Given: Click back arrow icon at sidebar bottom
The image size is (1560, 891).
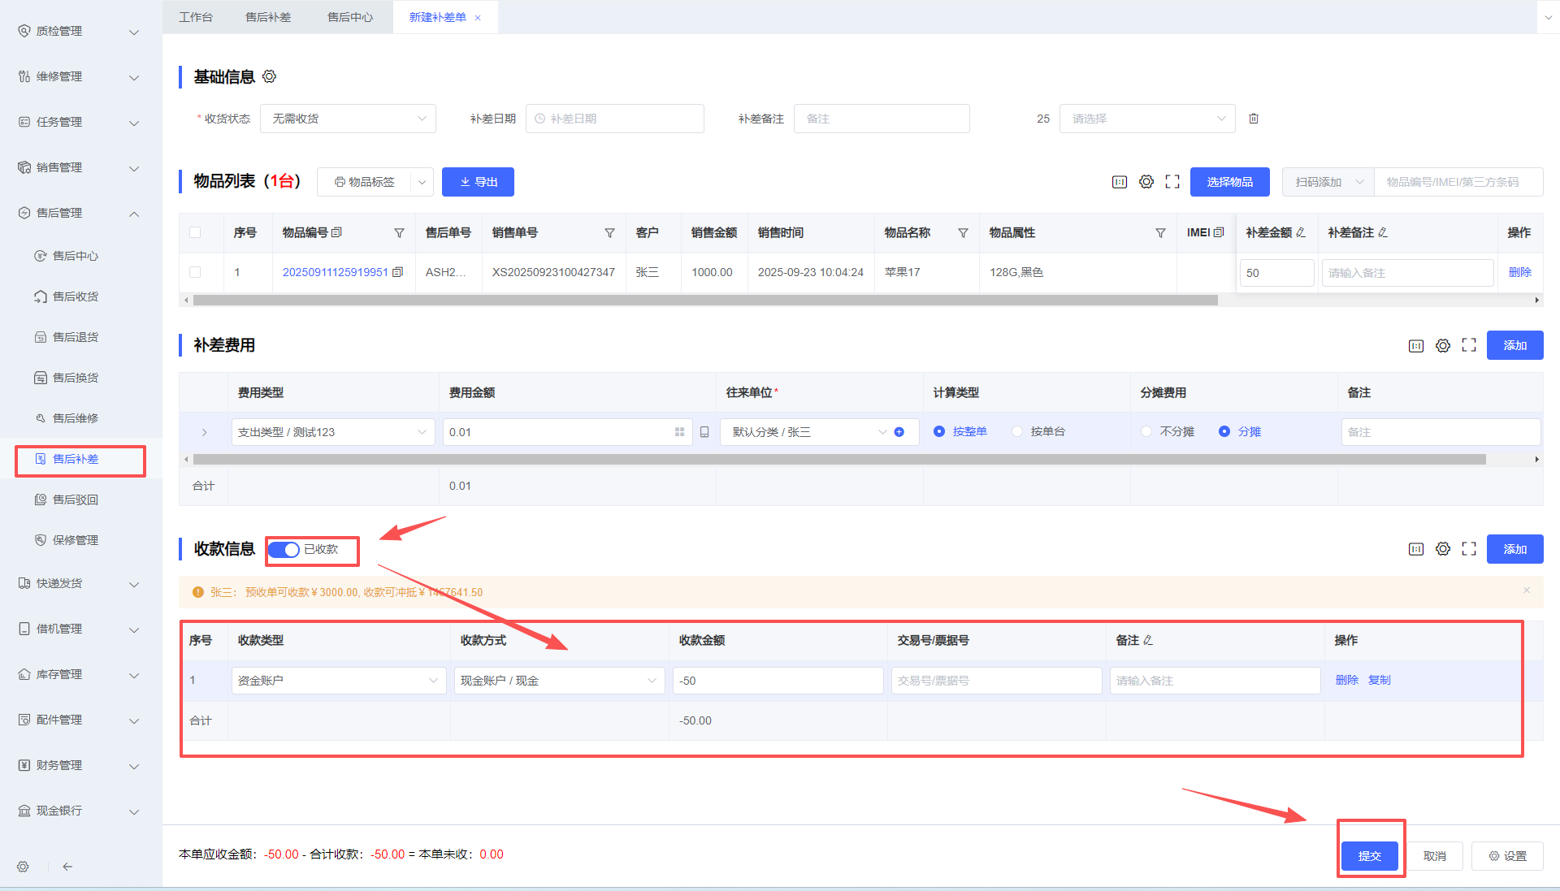Looking at the screenshot, I should [x=67, y=867].
